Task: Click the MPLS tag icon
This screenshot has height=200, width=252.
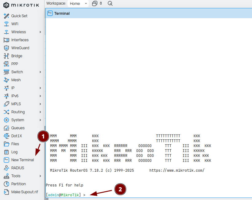Action: pyautogui.click(x=6, y=104)
